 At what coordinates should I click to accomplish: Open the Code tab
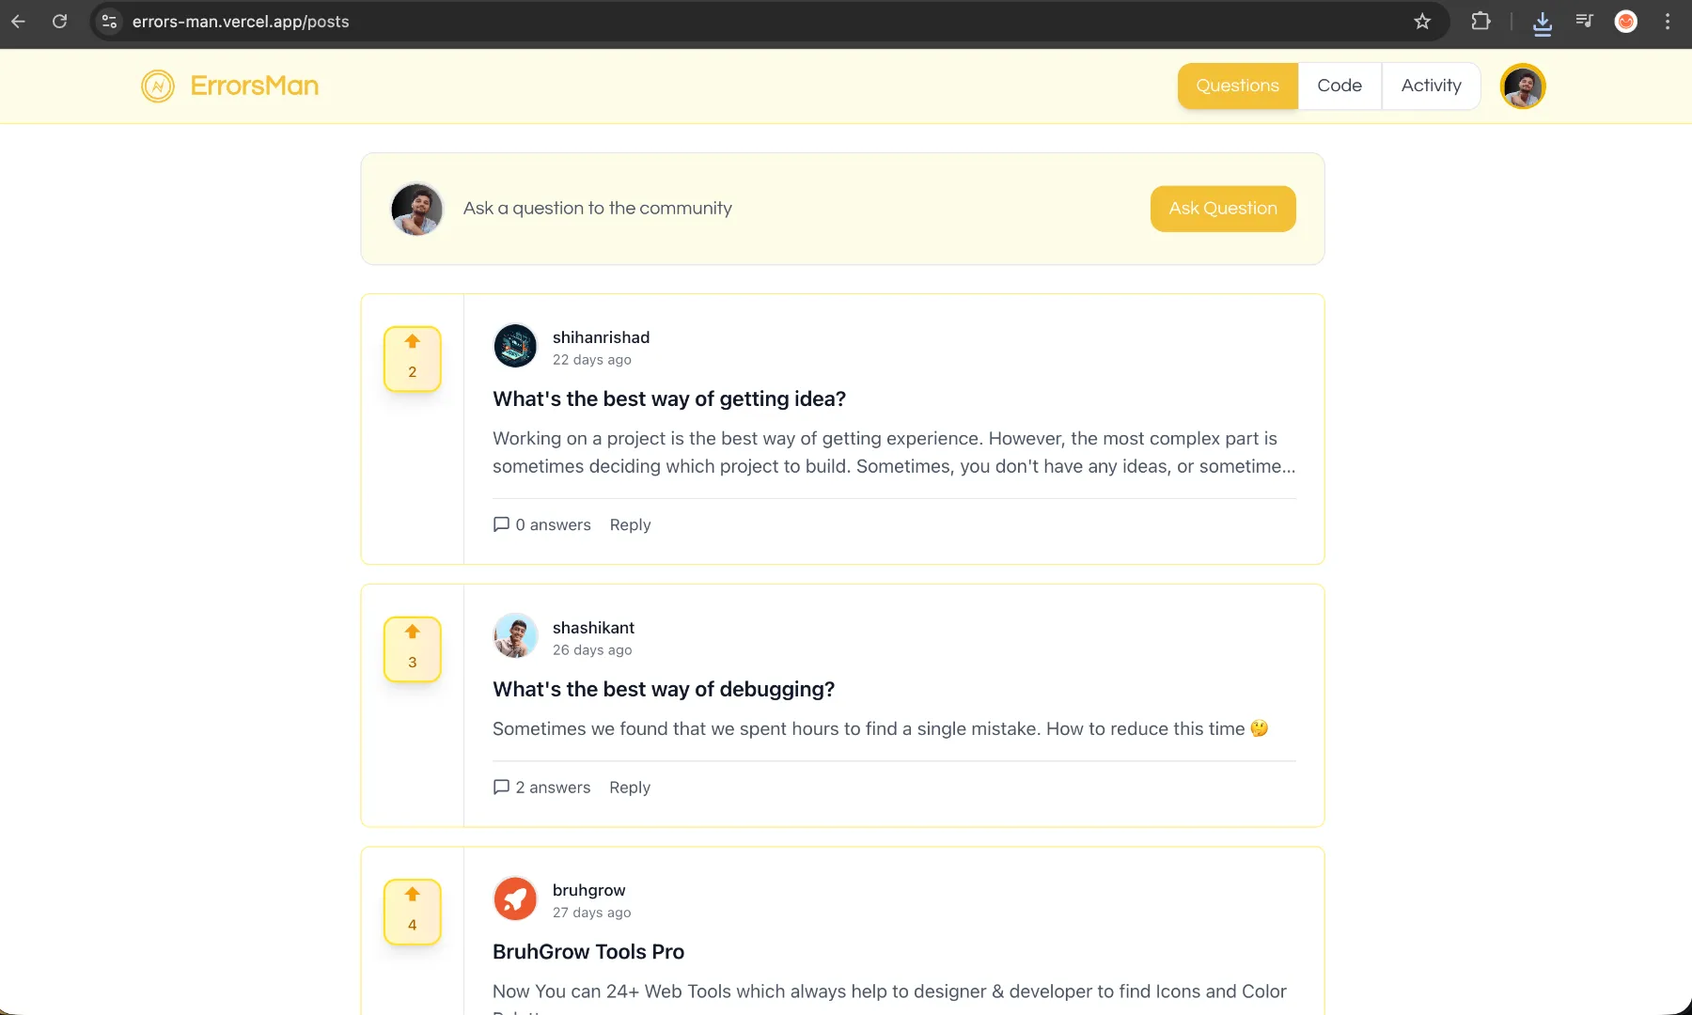1339,86
